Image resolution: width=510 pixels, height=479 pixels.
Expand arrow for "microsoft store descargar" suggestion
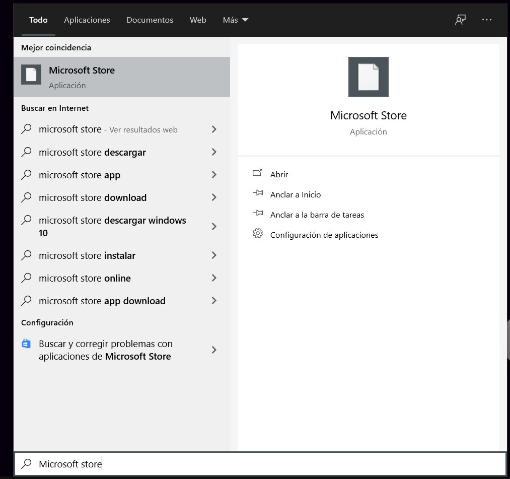[214, 152]
